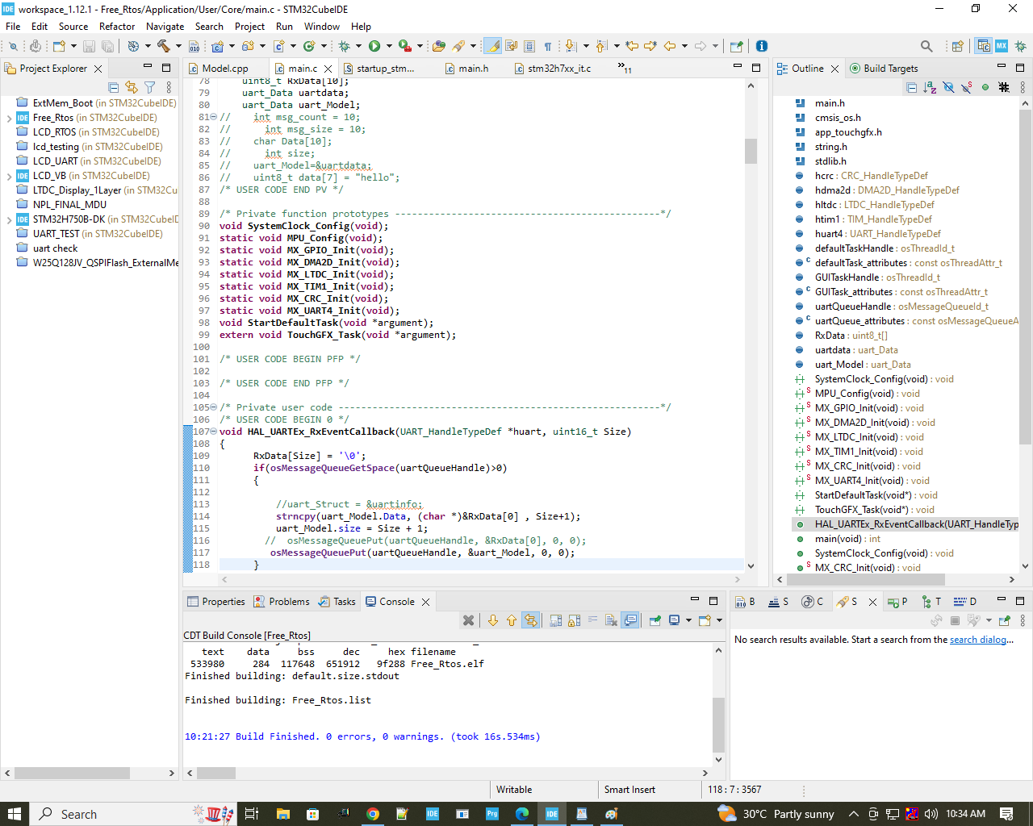Hide static members in the Outline

click(966, 86)
